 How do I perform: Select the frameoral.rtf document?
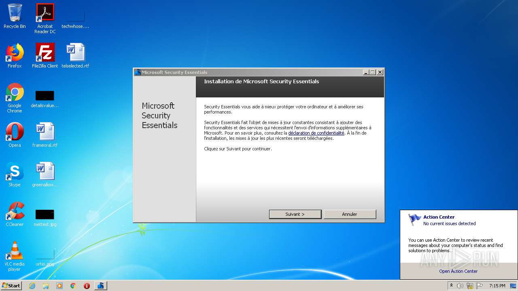(x=45, y=135)
